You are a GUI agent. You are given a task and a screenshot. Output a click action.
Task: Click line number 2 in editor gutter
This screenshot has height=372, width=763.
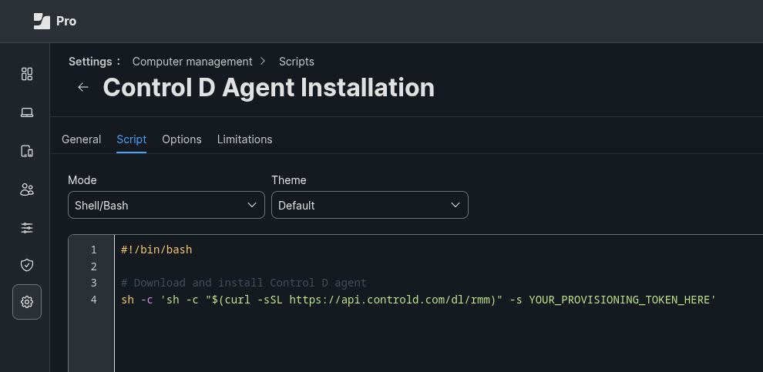pos(93,266)
